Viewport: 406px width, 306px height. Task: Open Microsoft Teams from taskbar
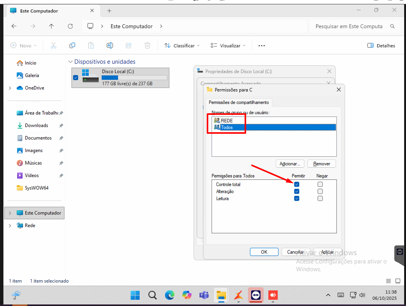coord(204,295)
